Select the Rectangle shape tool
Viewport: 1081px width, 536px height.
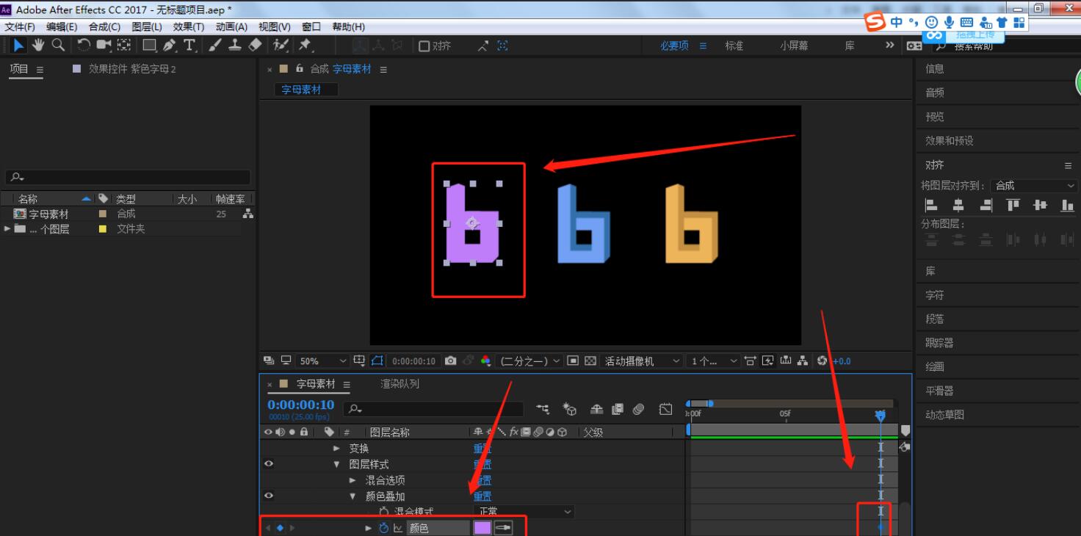[149, 46]
